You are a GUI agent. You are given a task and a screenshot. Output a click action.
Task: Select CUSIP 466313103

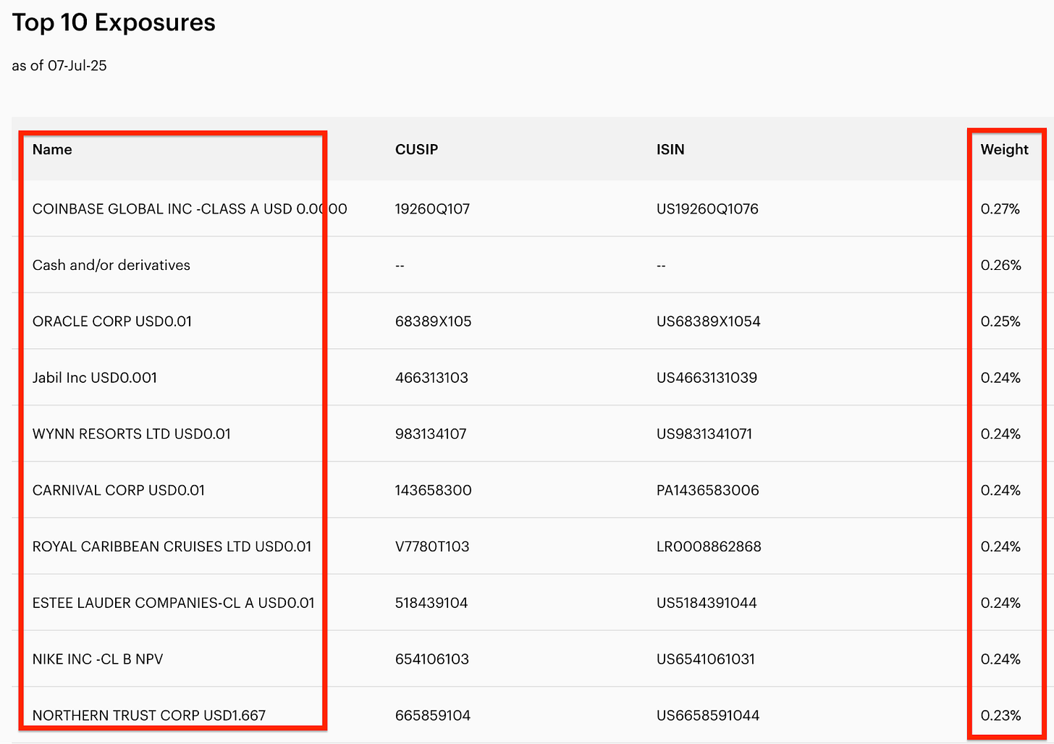[x=431, y=378]
